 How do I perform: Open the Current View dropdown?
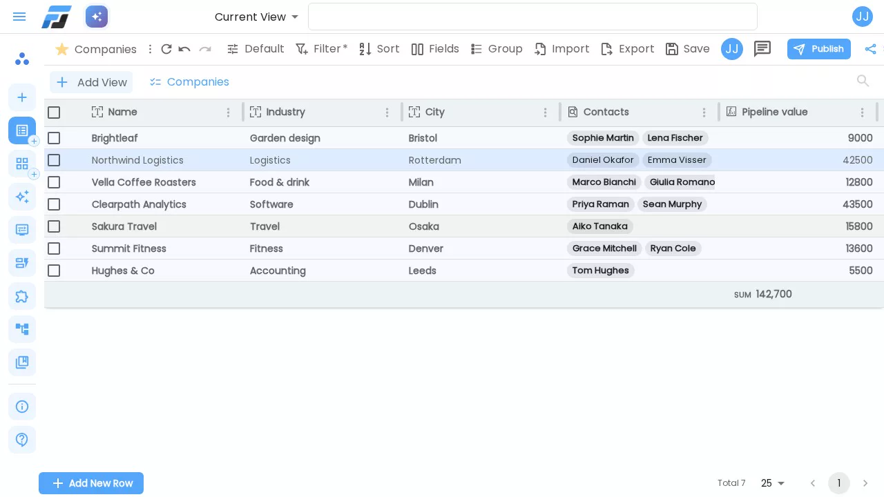[257, 17]
